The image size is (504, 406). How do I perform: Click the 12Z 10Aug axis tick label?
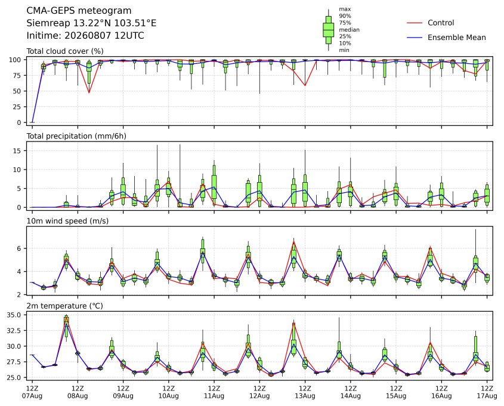(x=168, y=392)
